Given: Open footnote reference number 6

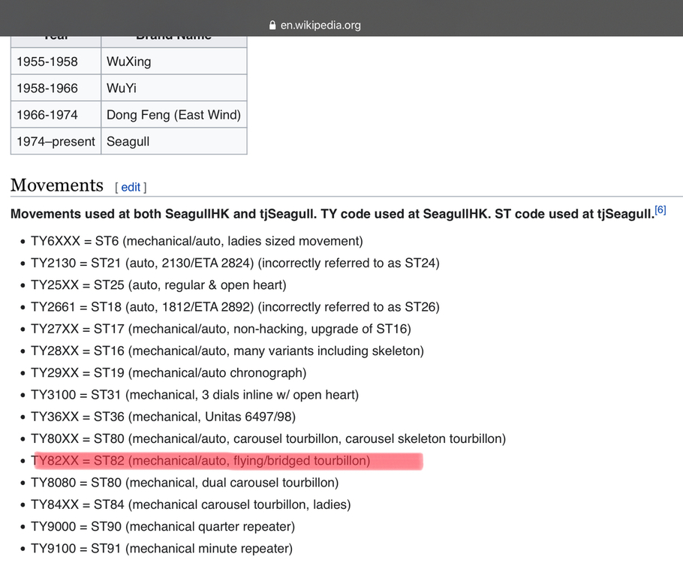Looking at the screenshot, I should [x=660, y=210].
